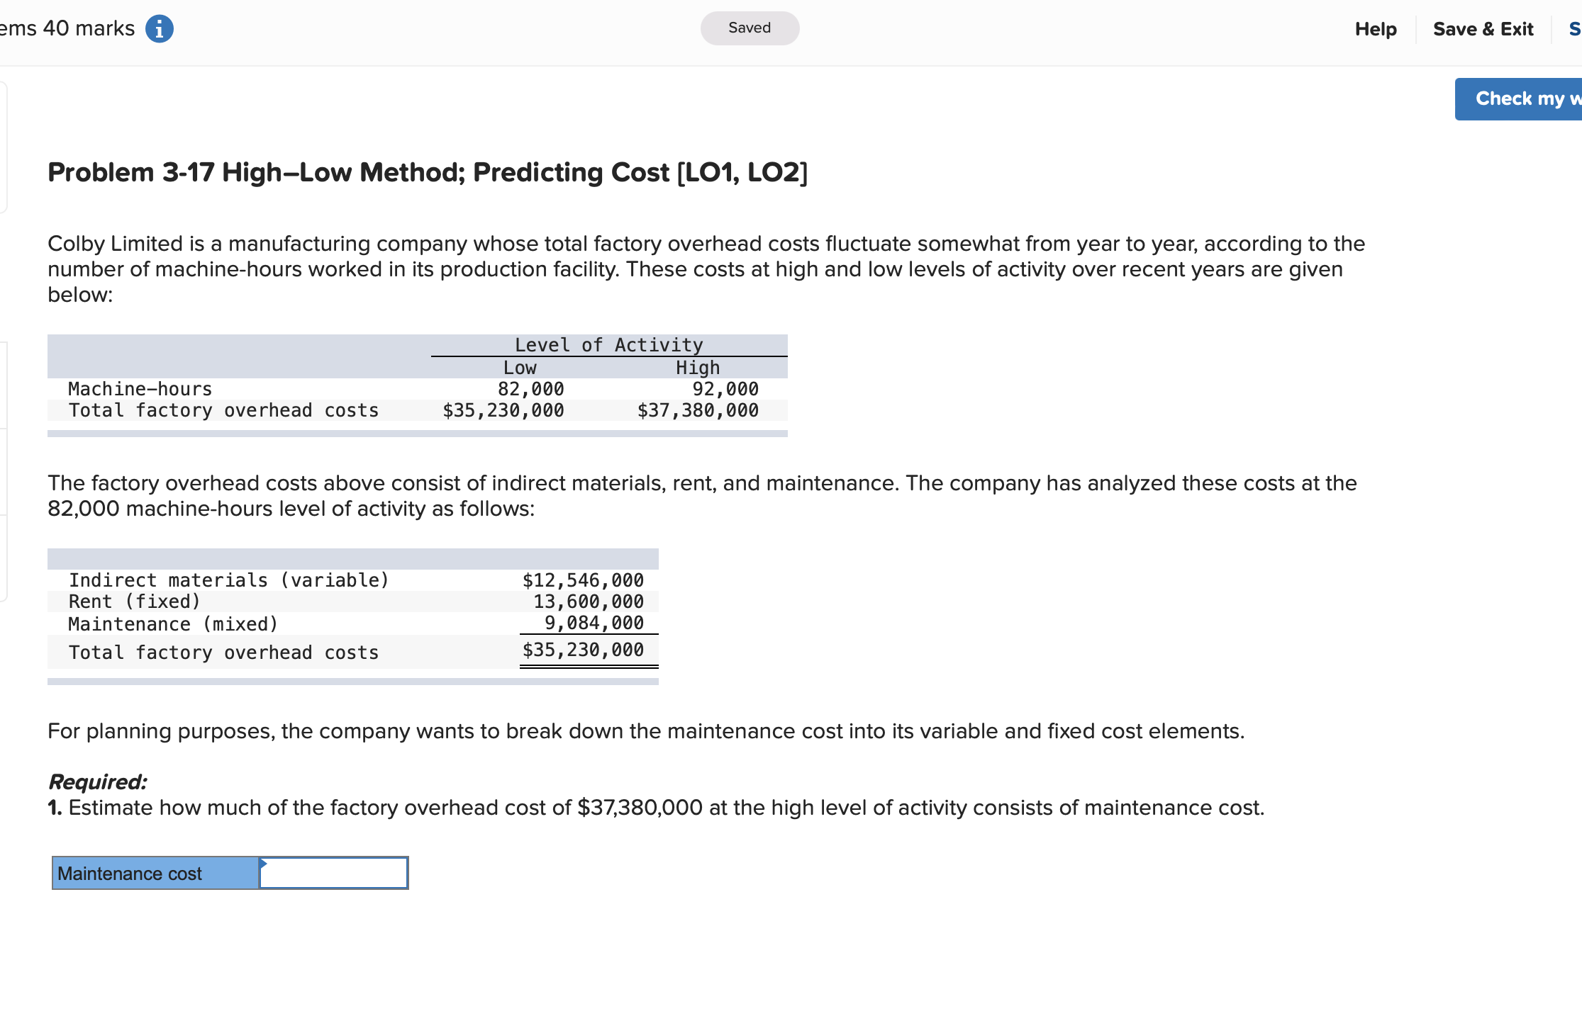Click the Problem 3-17 High–Low Method heading
Screen dimensions: 1582x1033
point(427,172)
